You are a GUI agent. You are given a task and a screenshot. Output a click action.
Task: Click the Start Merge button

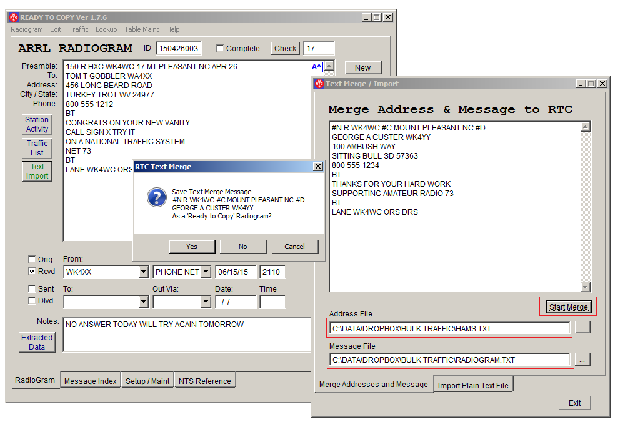(569, 307)
